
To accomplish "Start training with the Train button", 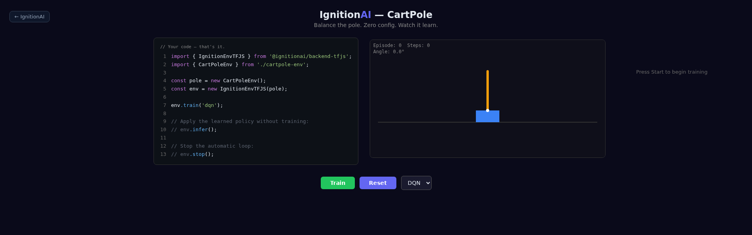I will (x=338, y=183).
